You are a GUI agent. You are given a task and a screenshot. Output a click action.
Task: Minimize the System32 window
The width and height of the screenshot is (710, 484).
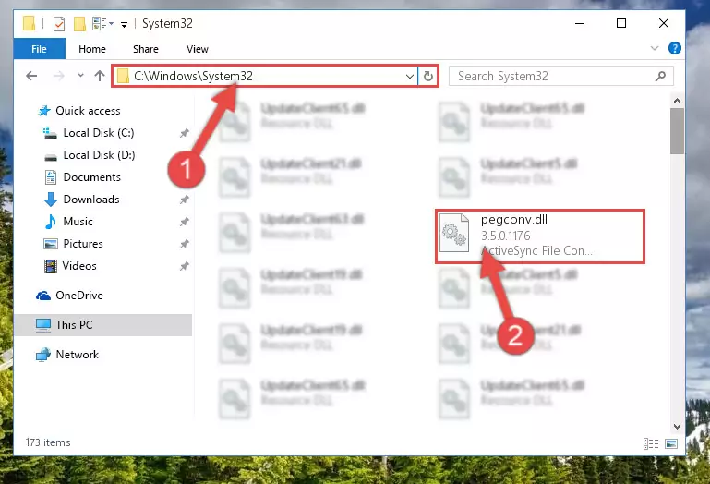click(580, 23)
